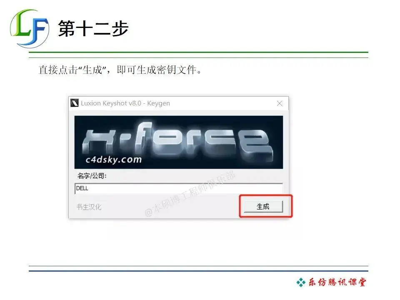Screen dimensions: 400x300
Task: Click the 书生汉化 label
Action: pos(89,207)
